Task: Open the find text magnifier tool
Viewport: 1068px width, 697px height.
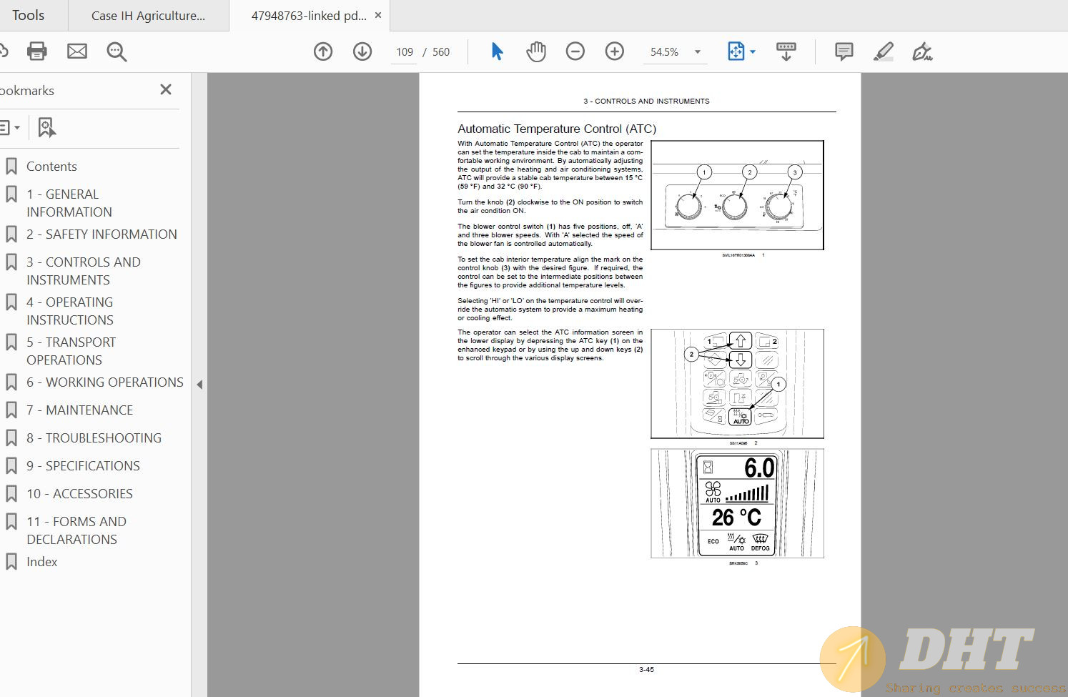Action: click(117, 51)
